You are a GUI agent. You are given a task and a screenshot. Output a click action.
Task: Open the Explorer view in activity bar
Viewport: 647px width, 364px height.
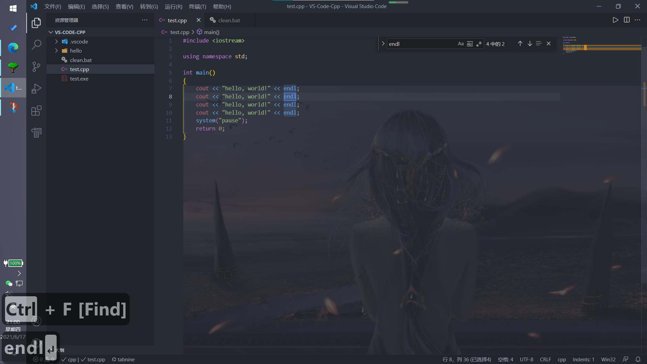point(36,23)
